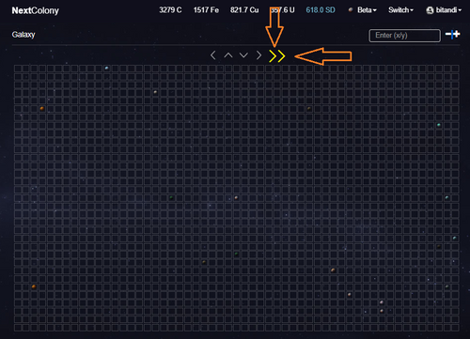Image resolution: width=470 pixels, height=339 pixels.
Task: Click the user avatar icon beside bitandi
Action: (x=430, y=10)
